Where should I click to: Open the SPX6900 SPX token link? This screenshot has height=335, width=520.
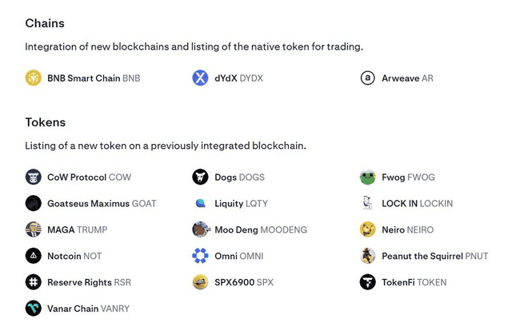pos(244,282)
